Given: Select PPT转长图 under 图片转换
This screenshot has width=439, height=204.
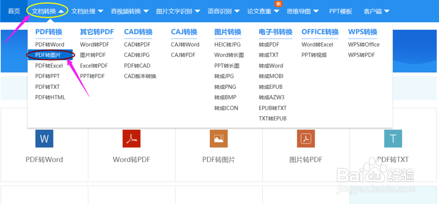Looking at the screenshot, I should [x=227, y=66].
